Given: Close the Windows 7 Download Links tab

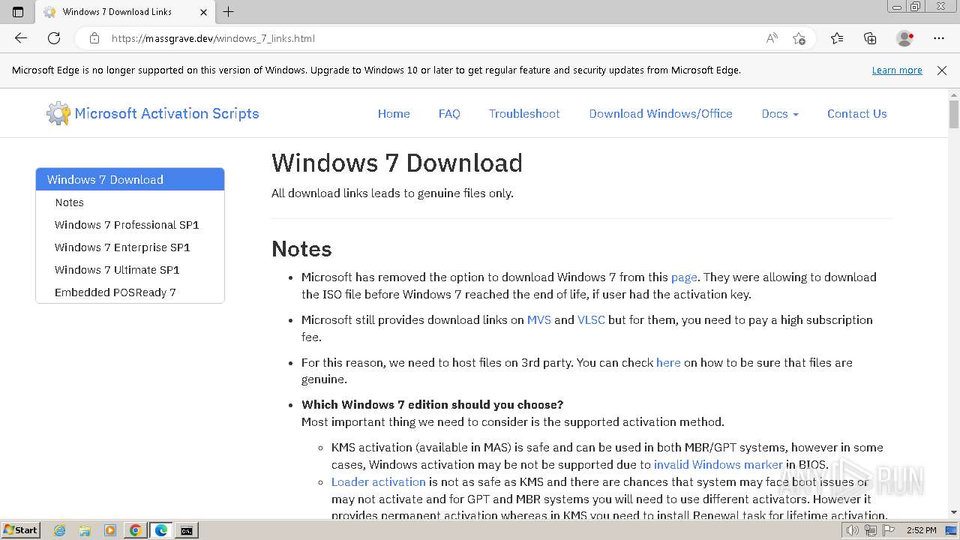Looking at the screenshot, I should click(204, 12).
